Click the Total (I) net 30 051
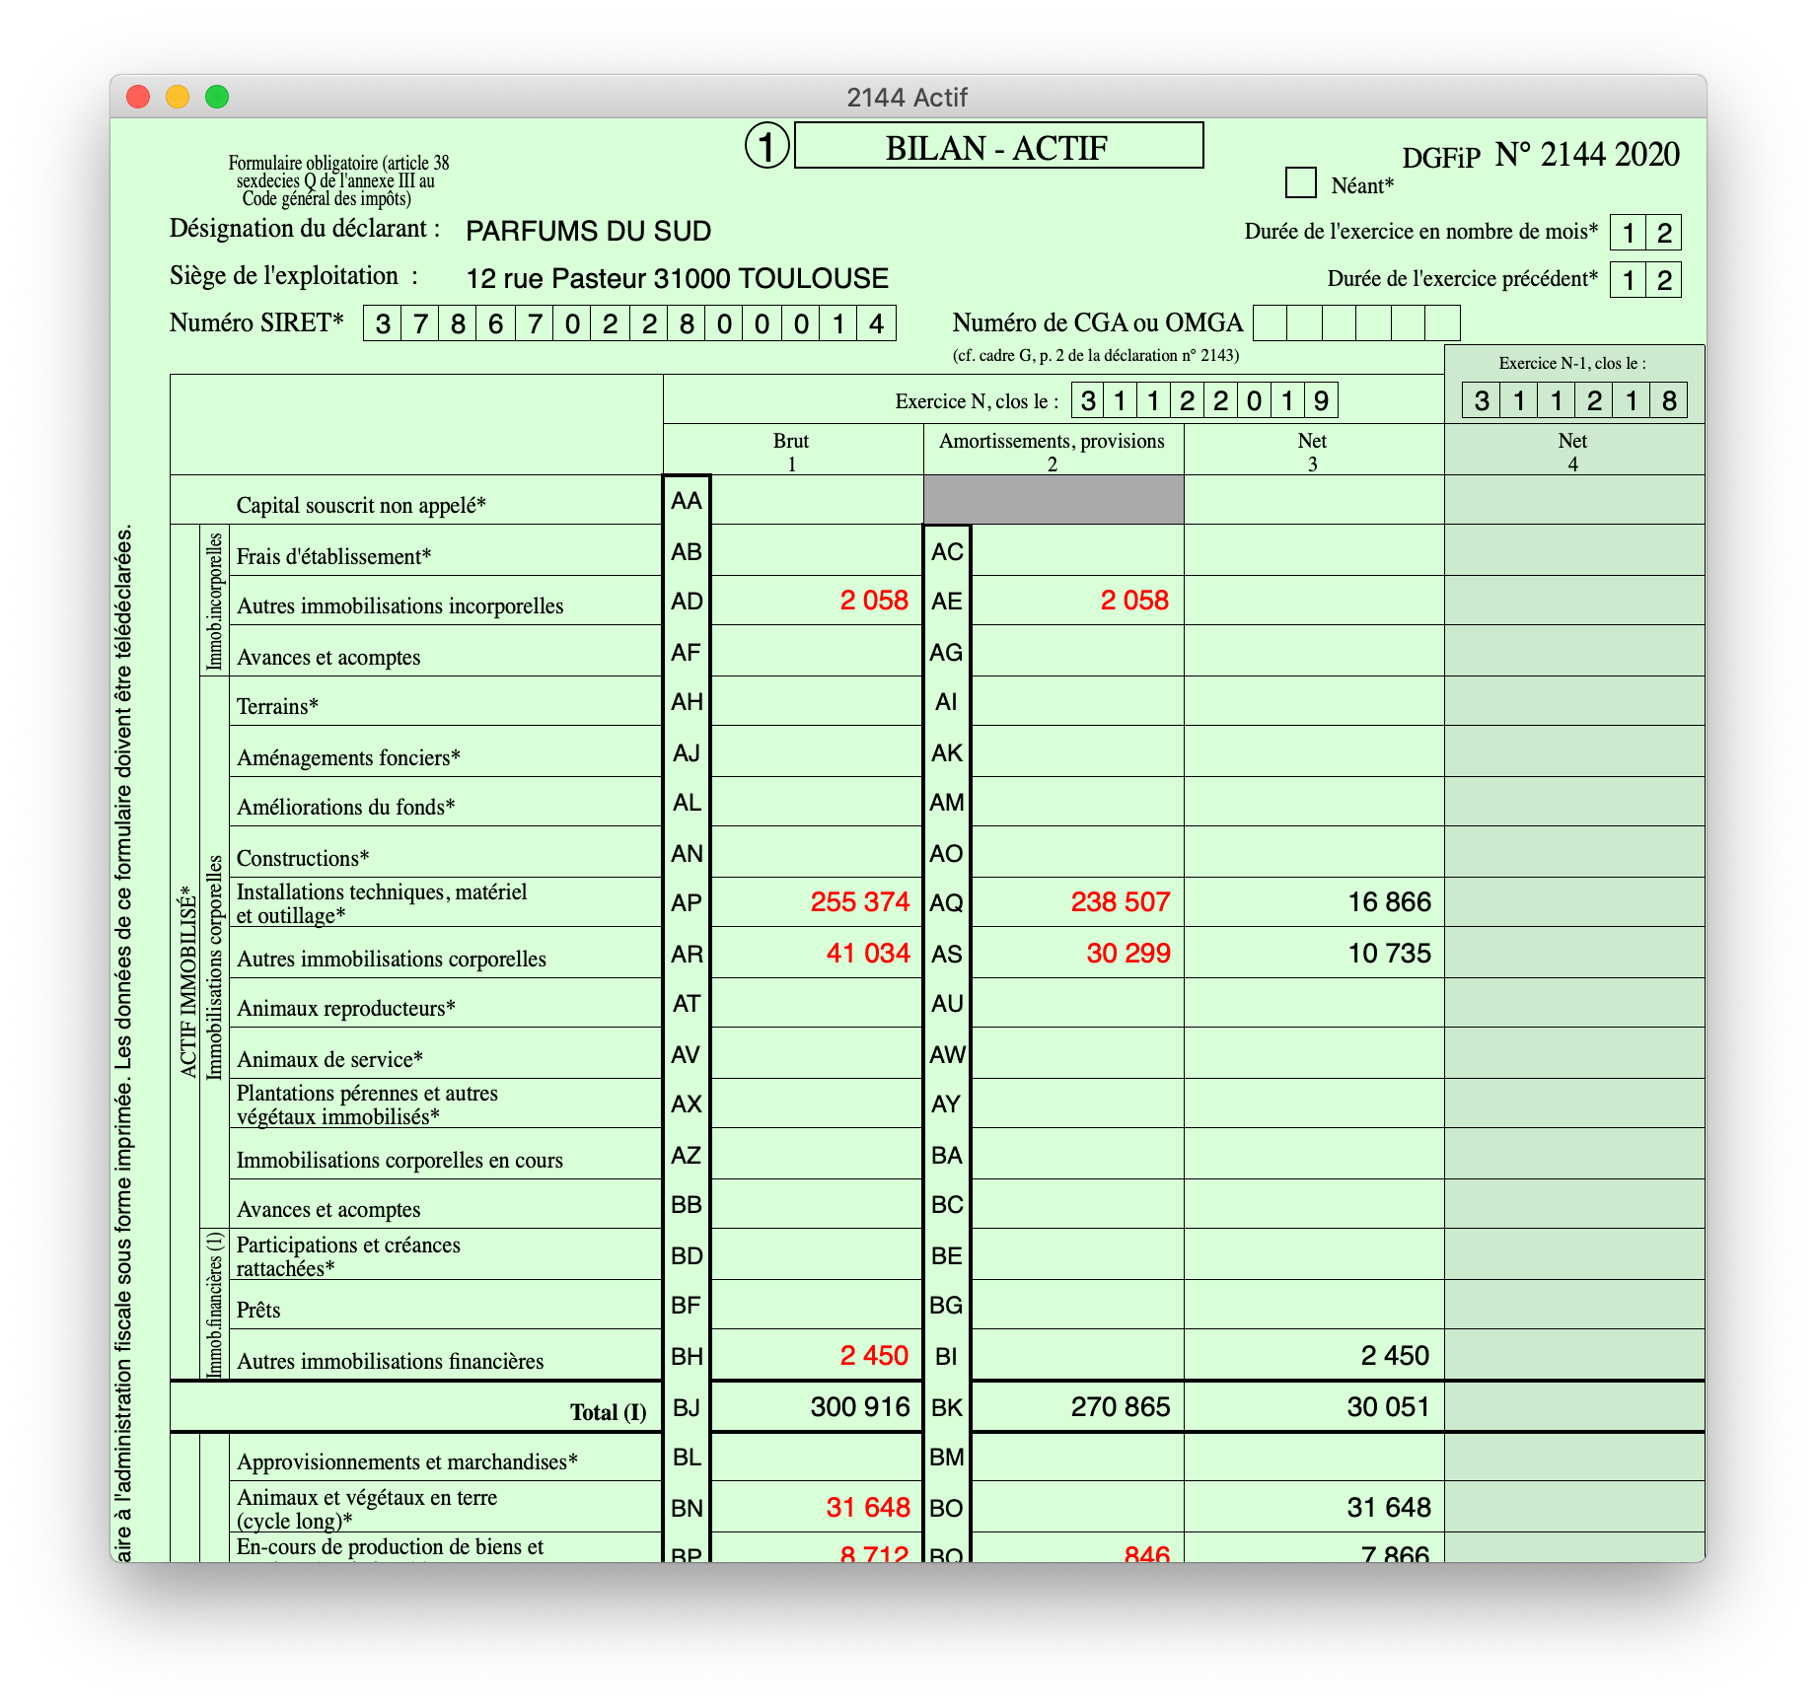Screen dimensions: 1817x1708 point(1389,1406)
